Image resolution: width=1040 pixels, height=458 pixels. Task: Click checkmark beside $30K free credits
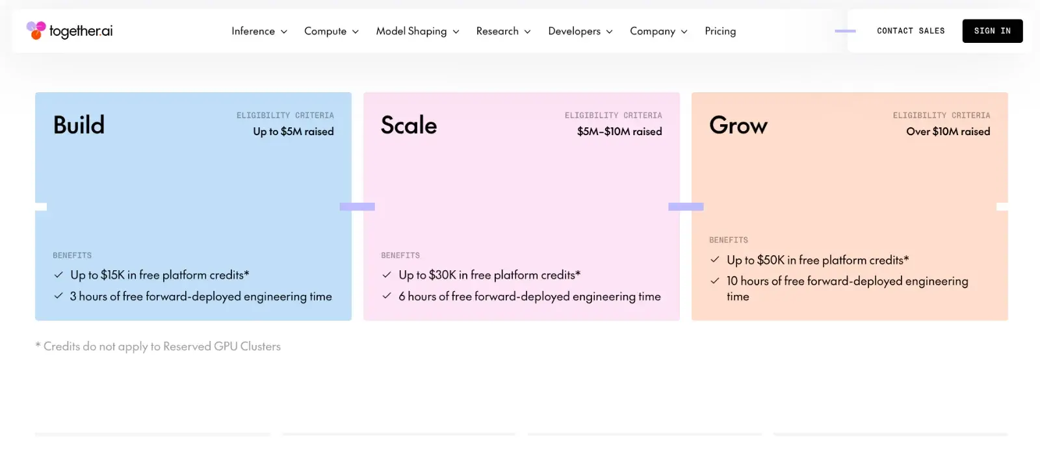tap(387, 275)
